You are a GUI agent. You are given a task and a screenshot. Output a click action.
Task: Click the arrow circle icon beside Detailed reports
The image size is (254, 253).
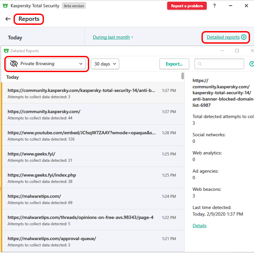click(x=244, y=37)
